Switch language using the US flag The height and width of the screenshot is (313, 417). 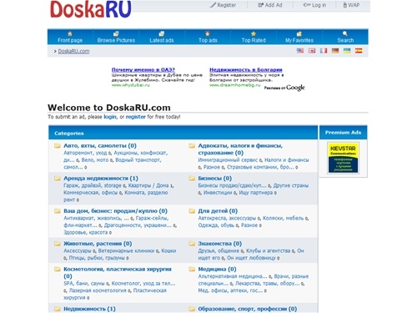pyautogui.click(x=300, y=51)
